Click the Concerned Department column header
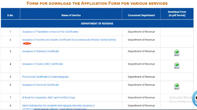This screenshot has height=110, width=197. [x=141, y=15]
